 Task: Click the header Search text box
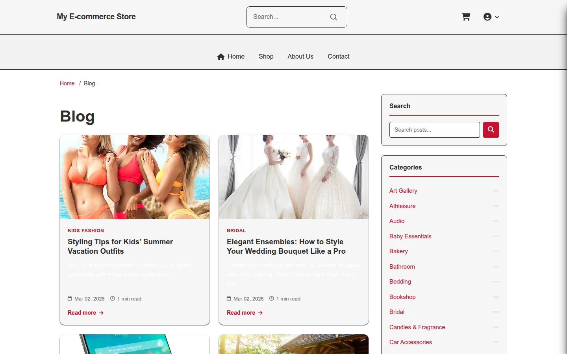(289, 17)
